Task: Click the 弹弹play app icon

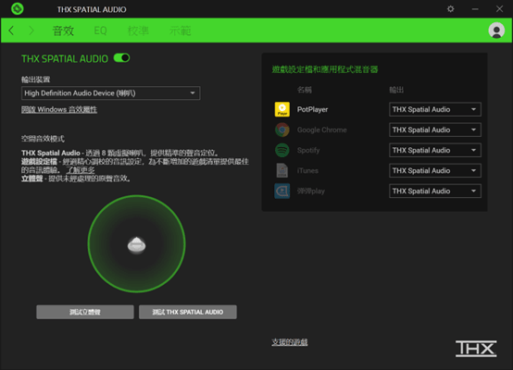Action: pos(282,191)
